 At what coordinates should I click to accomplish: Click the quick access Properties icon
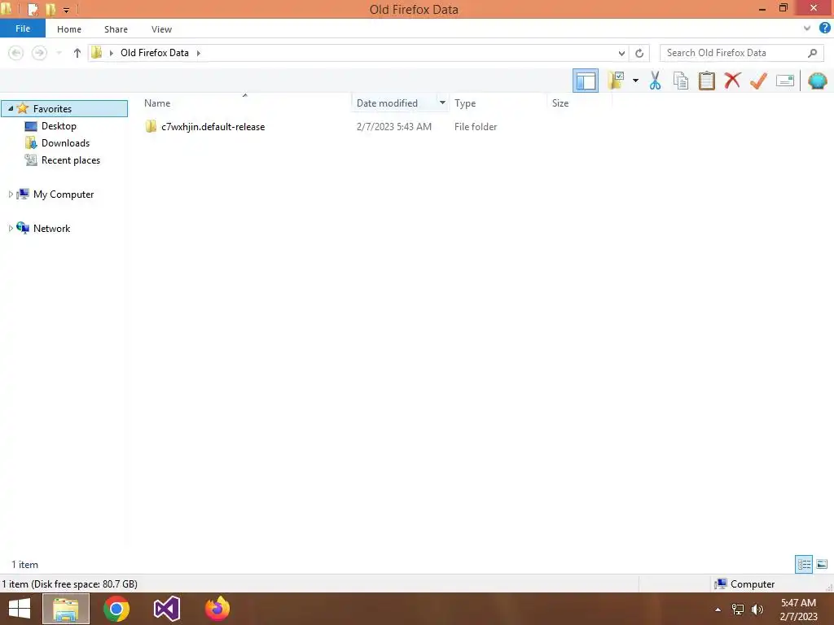click(33, 10)
